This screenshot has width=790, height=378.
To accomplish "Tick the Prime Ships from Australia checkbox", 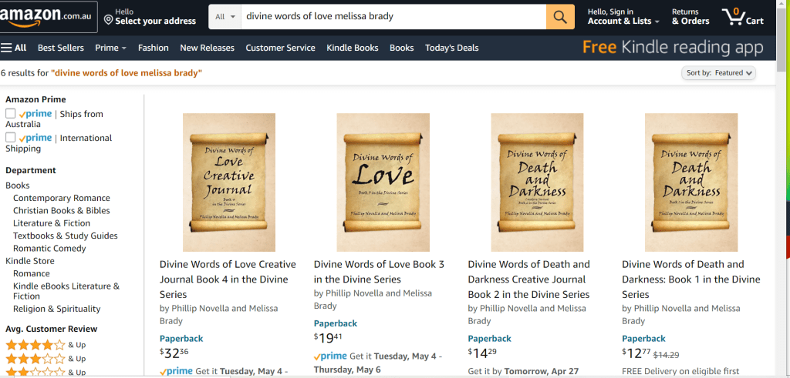I will [x=11, y=114].
